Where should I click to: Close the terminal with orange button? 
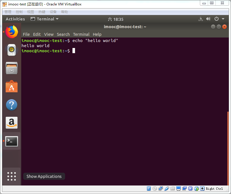tap(224, 27)
